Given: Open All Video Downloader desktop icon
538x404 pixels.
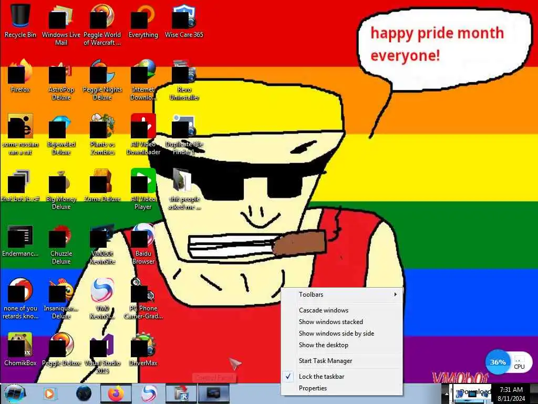Looking at the screenshot, I should coord(143,134).
